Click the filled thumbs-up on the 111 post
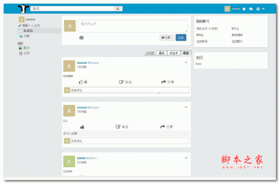Viewport: 280px width, 184px height. coord(82,127)
